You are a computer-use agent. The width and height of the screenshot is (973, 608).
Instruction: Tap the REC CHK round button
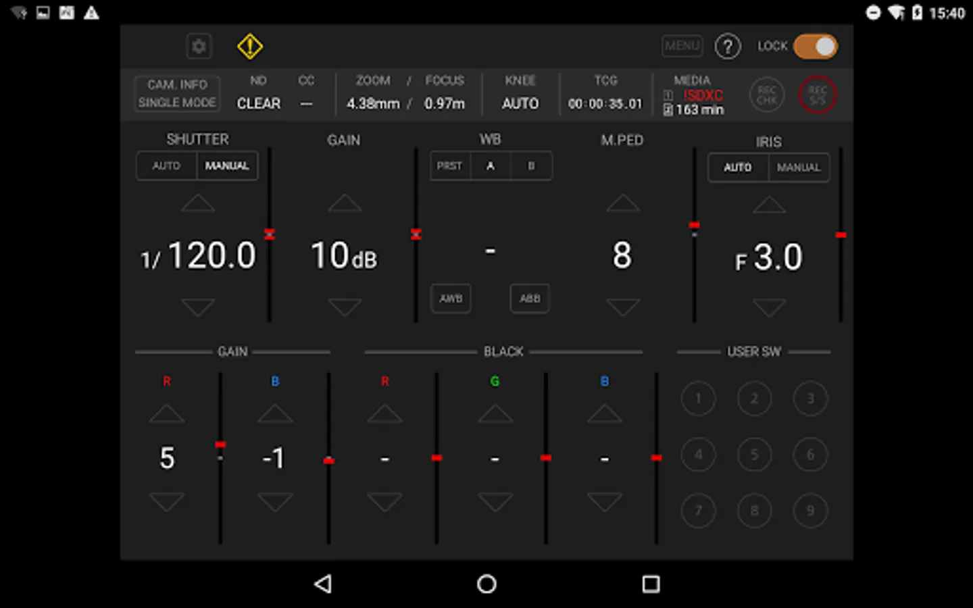point(767,95)
